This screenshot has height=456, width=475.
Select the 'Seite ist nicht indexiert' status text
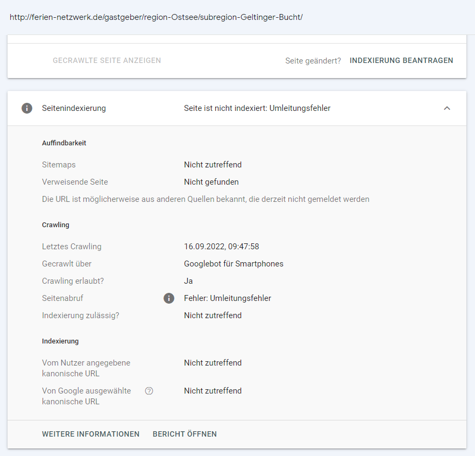click(257, 108)
